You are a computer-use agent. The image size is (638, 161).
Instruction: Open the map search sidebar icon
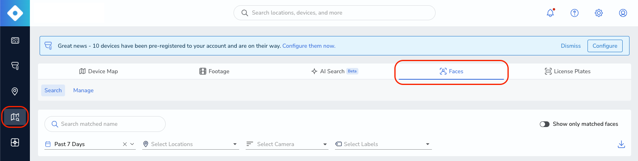pos(15,117)
